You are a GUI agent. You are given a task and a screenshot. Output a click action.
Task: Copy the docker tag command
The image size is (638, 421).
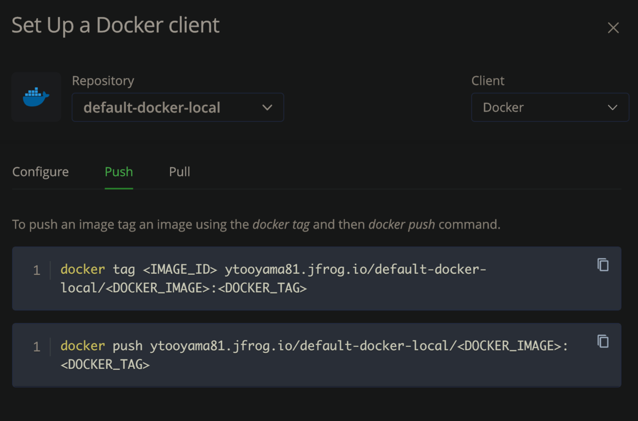pos(603,264)
